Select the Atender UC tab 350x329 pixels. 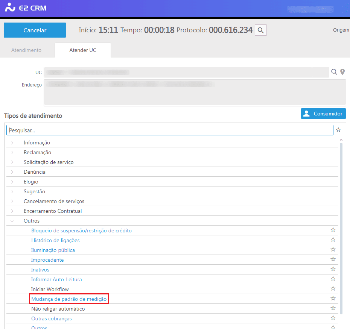point(83,50)
